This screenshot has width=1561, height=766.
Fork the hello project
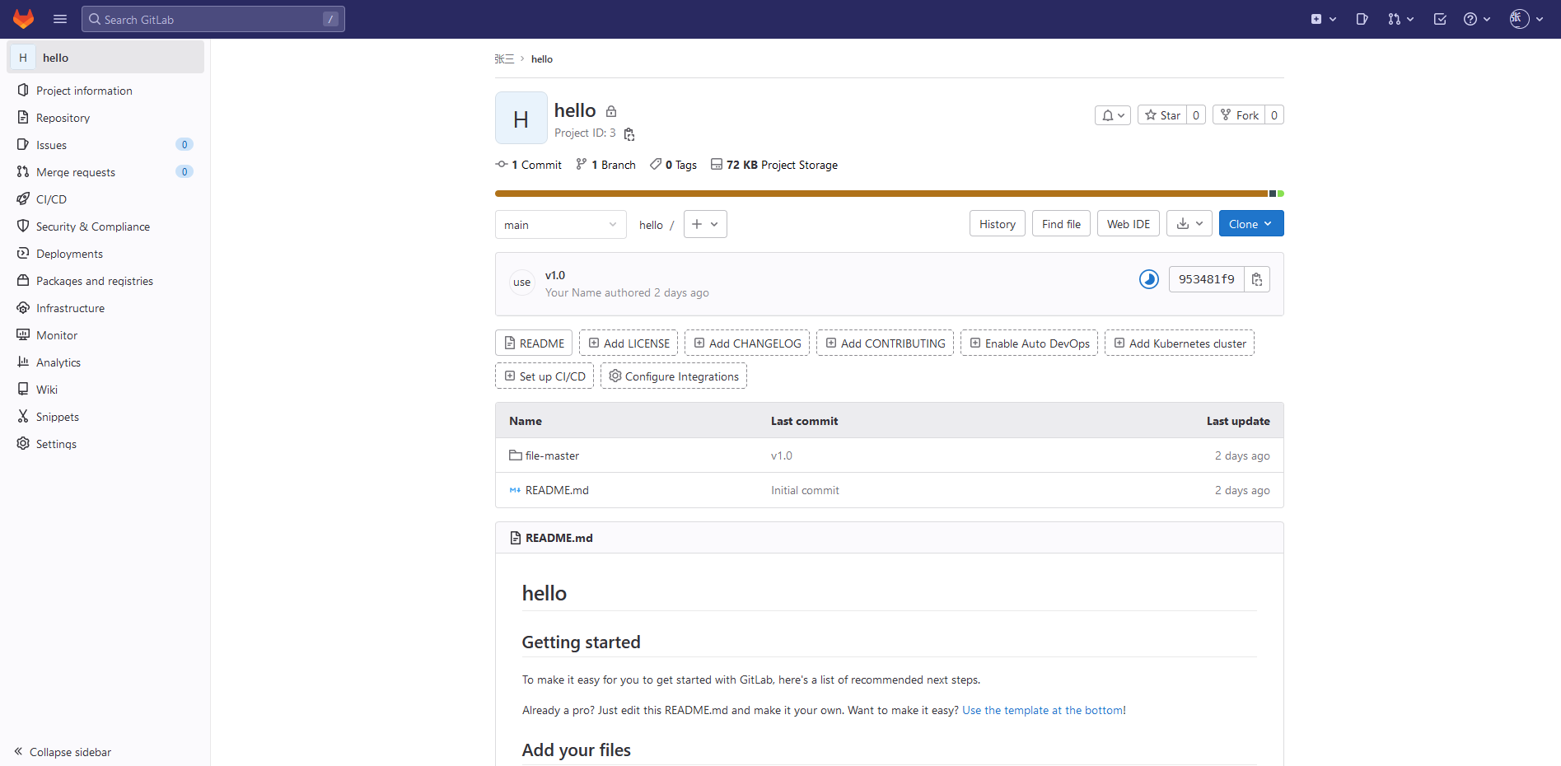pyautogui.click(x=1239, y=115)
